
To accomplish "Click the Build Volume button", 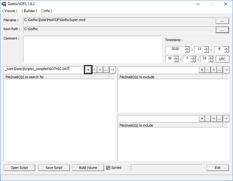I will [88, 168].
